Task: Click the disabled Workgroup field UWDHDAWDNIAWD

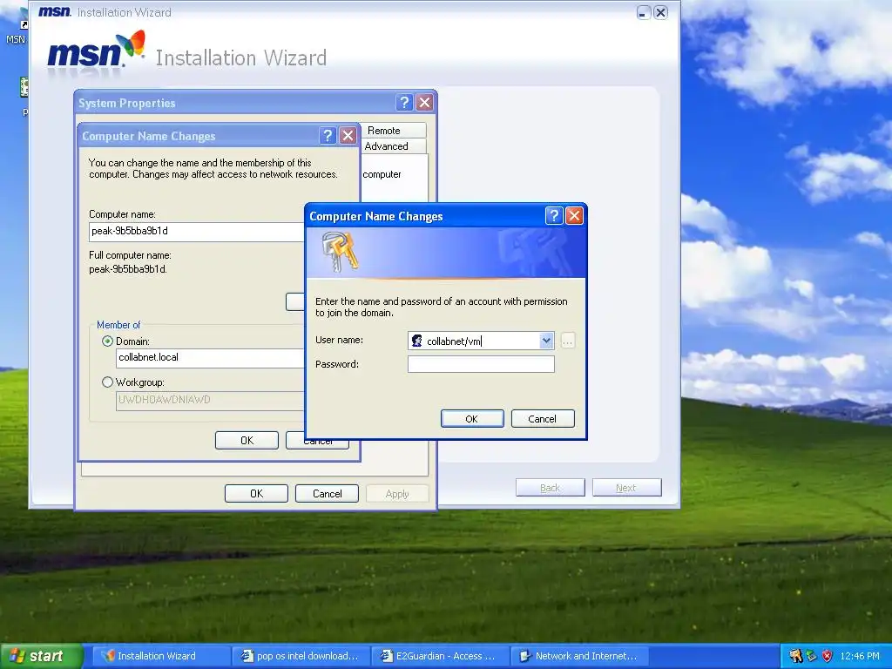Action: coord(211,401)
